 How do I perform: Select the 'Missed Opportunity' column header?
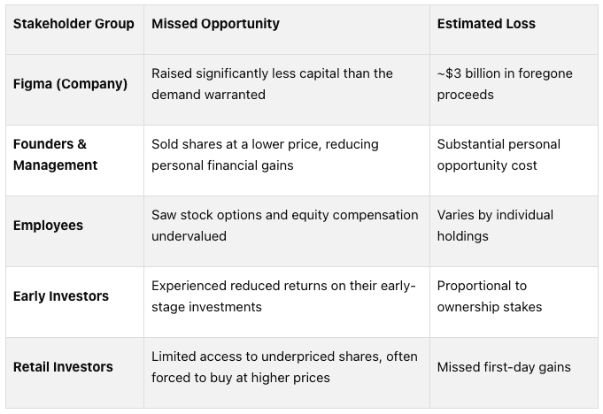215,24
